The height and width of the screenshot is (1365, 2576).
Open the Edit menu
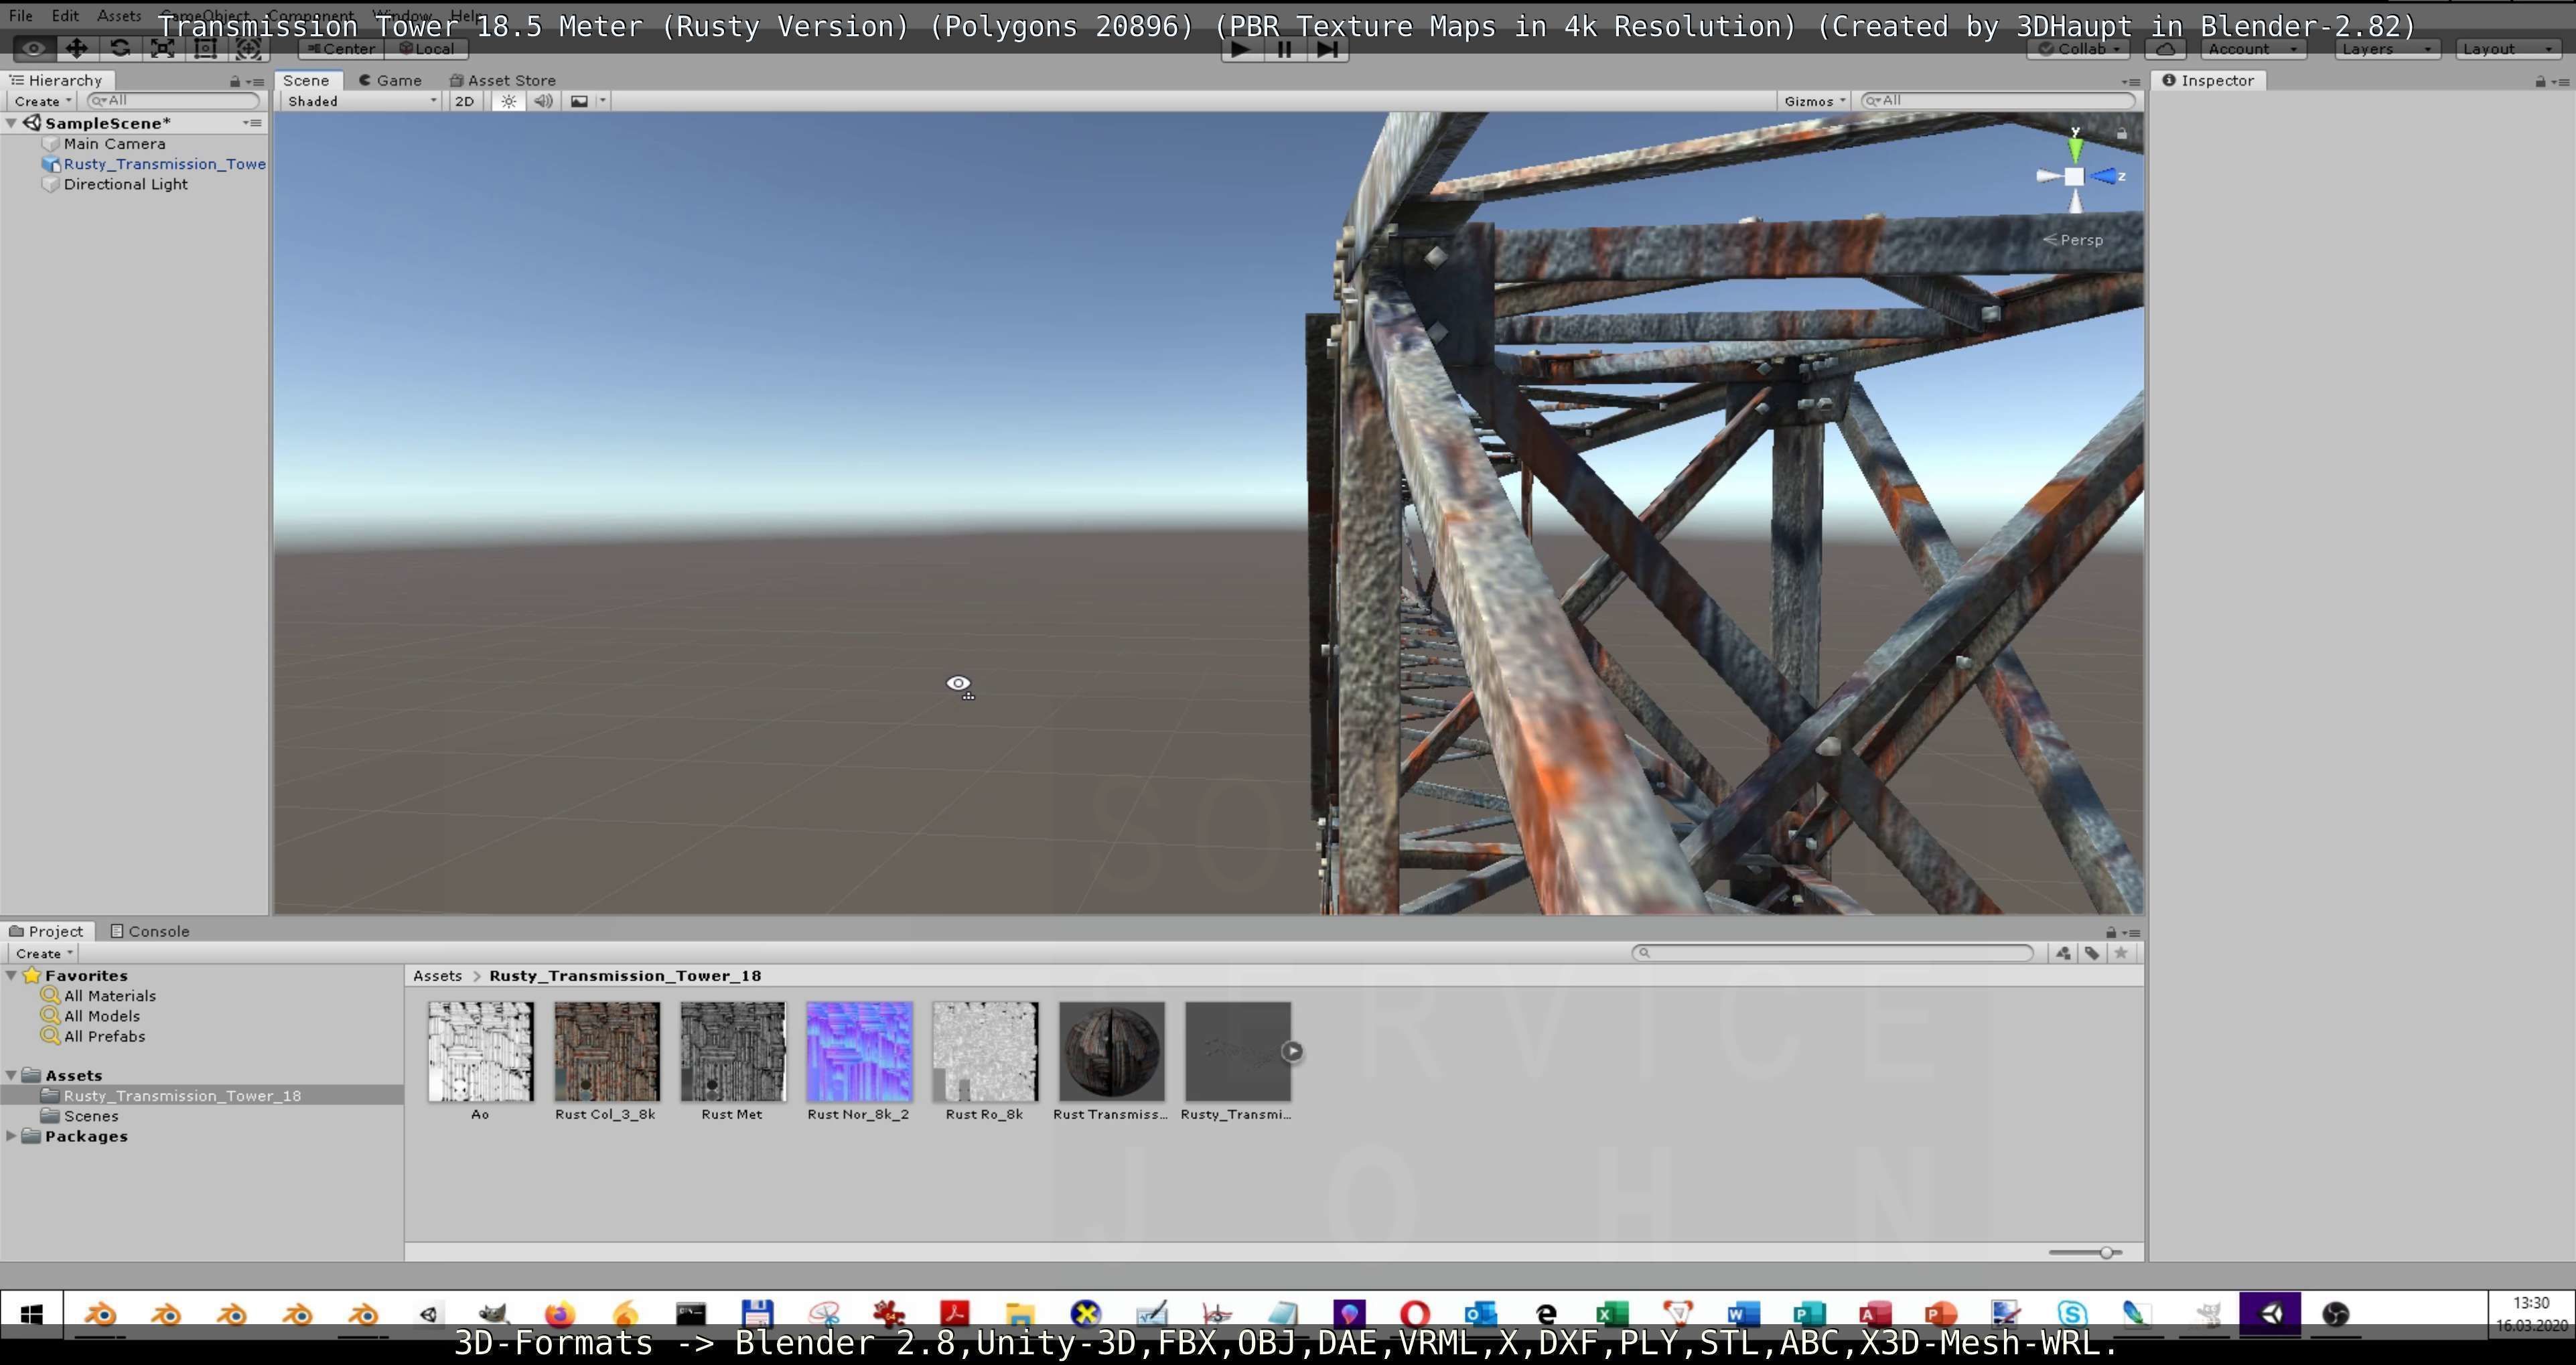(x=65, y=16)
